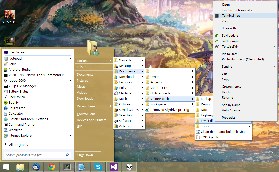Click Properties in the context menu
279x172 pixels.
point(229,118)
